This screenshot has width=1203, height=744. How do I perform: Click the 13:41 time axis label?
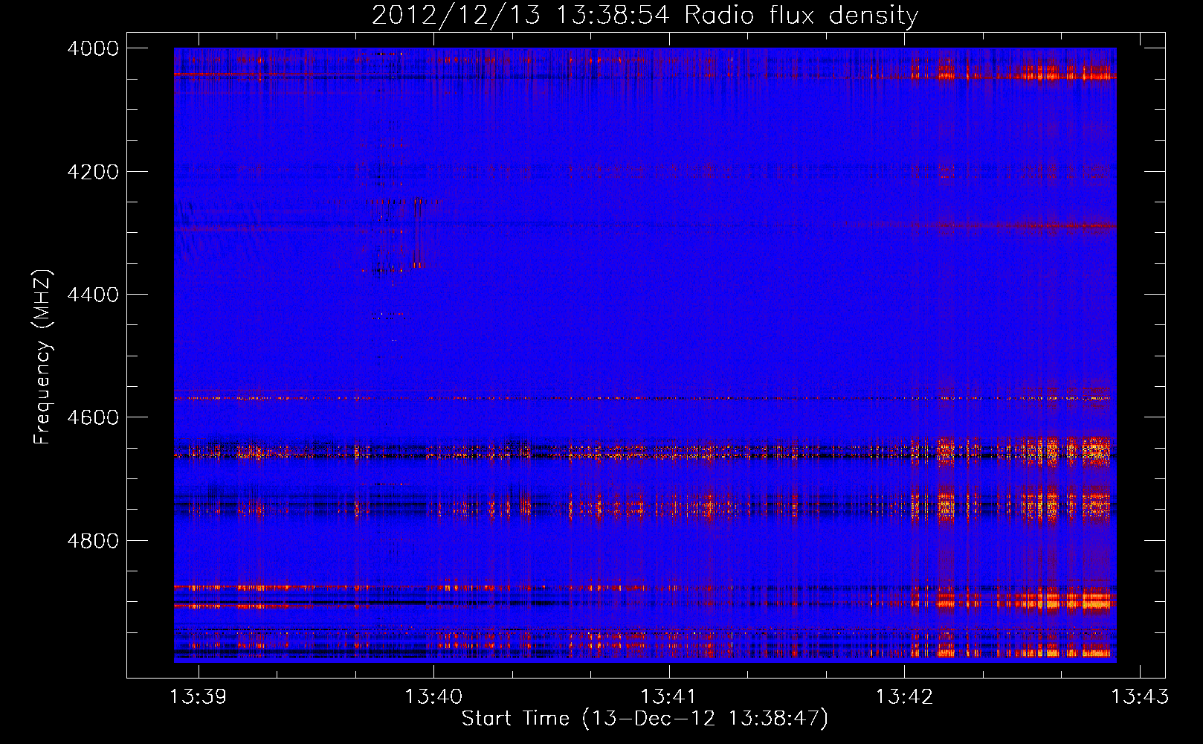[x=669, y=697]
